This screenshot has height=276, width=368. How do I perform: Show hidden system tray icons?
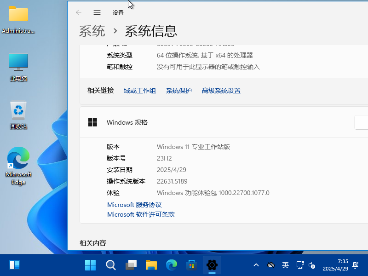(256, 265)
